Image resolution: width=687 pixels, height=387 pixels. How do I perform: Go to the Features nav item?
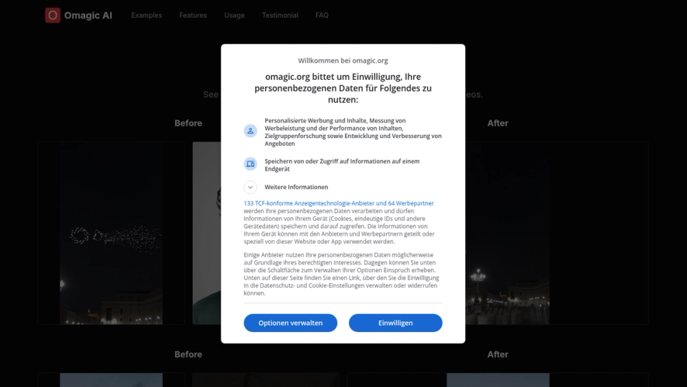(193, 15)
